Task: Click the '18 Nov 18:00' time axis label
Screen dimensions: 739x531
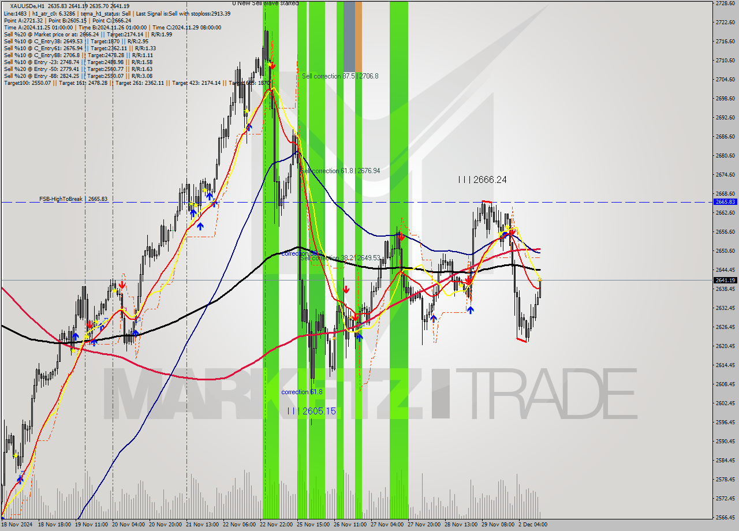Action: pyautogui.click(x=55, y=525)
